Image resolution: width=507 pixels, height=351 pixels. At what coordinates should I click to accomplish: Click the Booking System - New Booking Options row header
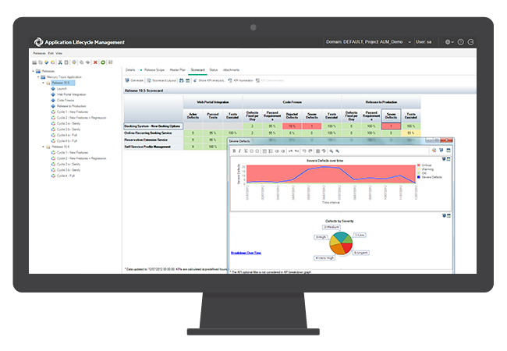[x=153, y=126]
